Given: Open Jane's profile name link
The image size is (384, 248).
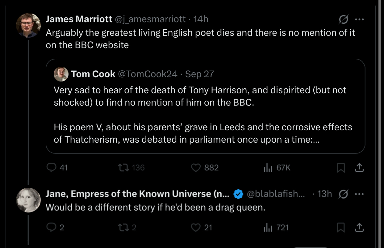Looking at the screenshot, I should (x=137, y=194).
